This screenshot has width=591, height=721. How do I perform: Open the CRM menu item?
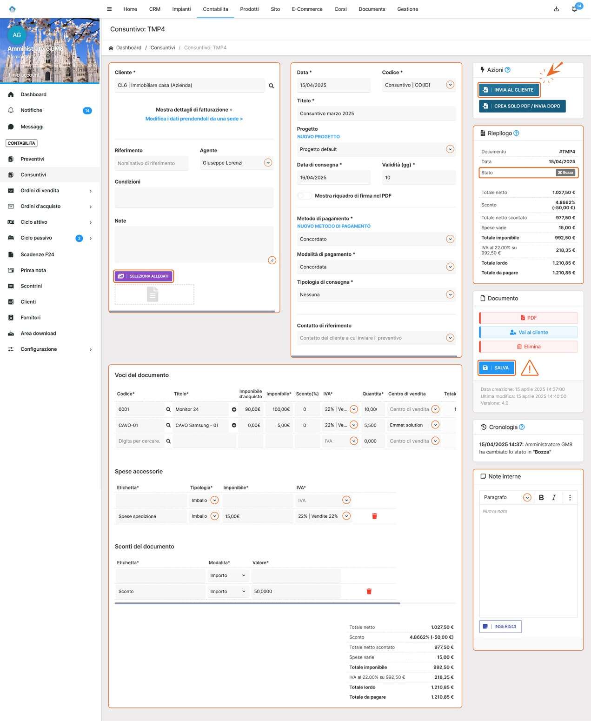tap(154, 9)
